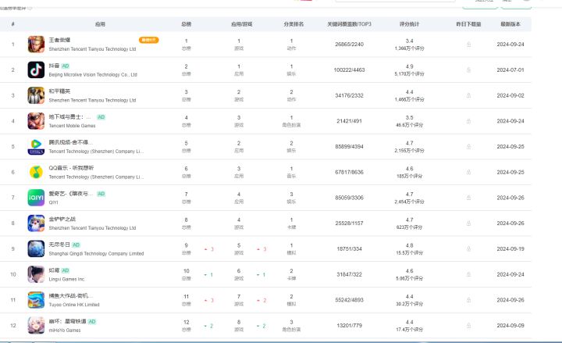Click the 4.8 rating in 无尽冬日 row

point(409,245)
